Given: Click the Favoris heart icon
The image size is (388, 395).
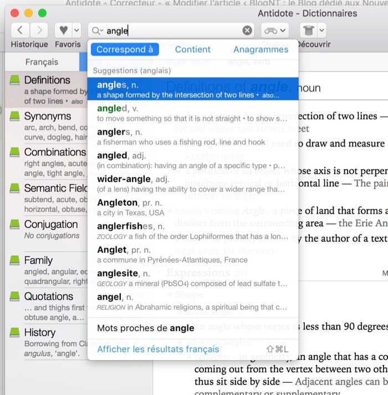Looking at the screenshot, I should pos(63,31).
